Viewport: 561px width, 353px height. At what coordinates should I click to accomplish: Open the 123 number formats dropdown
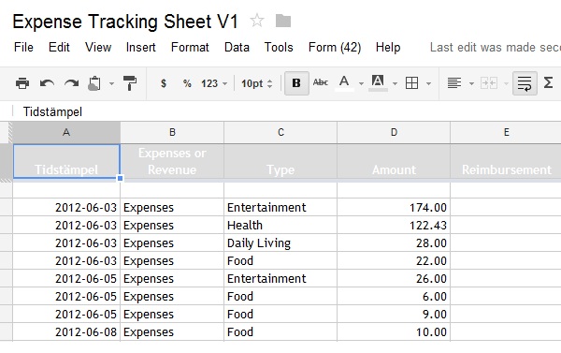[x=214, y=83]
